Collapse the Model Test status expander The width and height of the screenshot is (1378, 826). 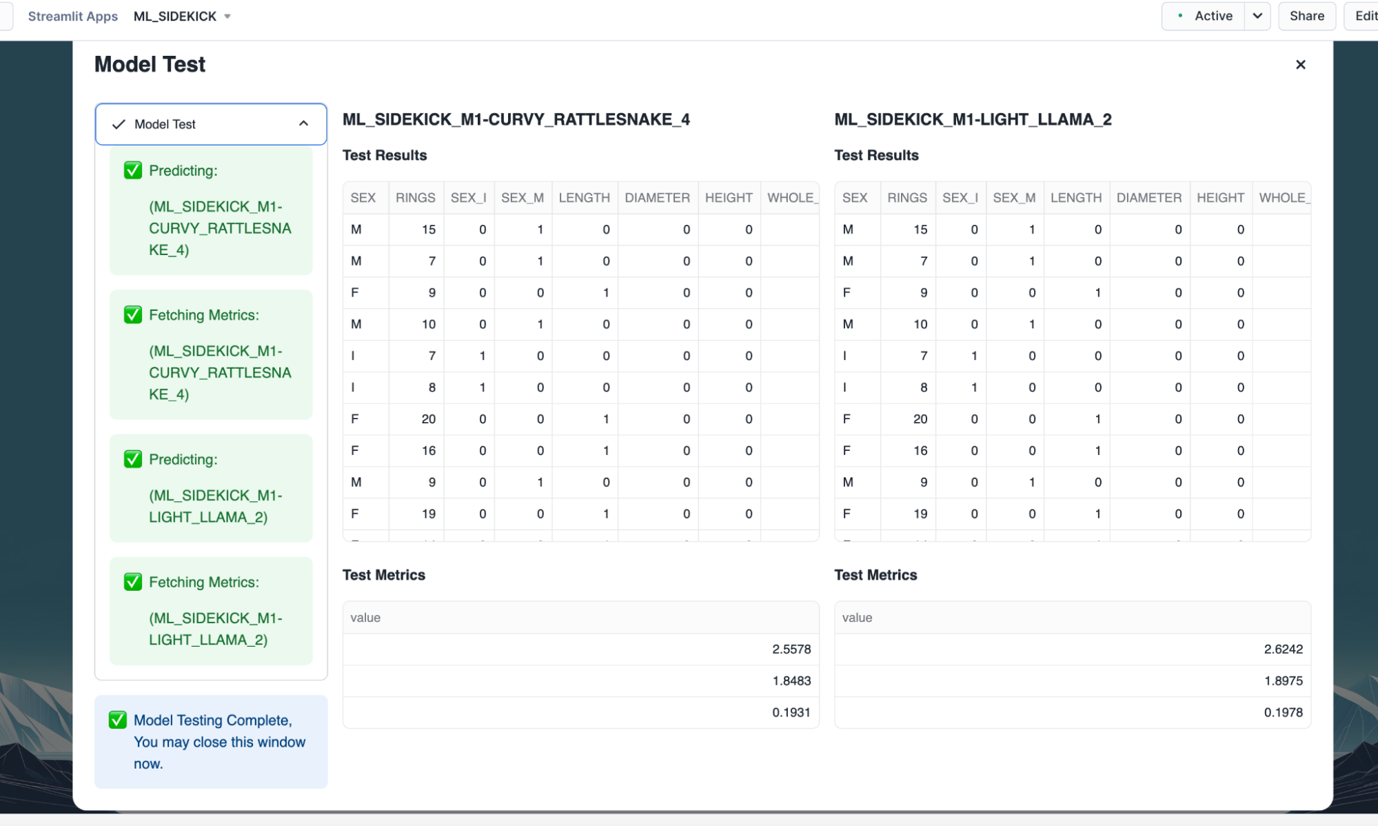303,123
